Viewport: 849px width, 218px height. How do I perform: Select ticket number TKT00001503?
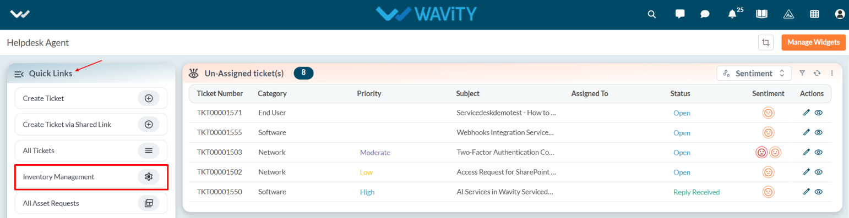(220, 153)
